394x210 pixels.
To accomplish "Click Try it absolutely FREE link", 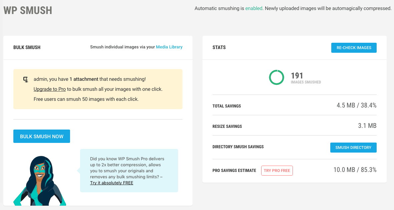I will point(111,183).
